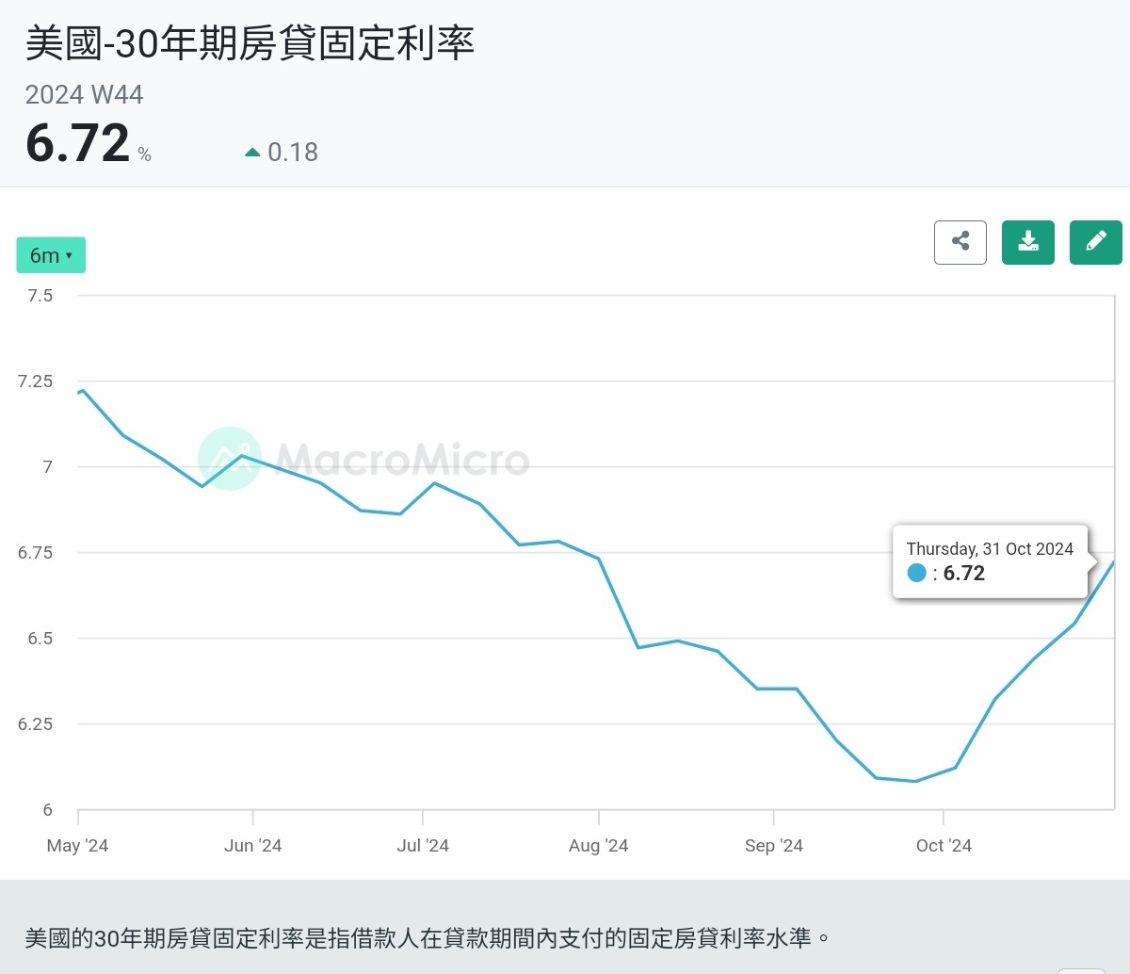Click the green upward change arrow
The image size is (1130, 974).
[251, 151]
